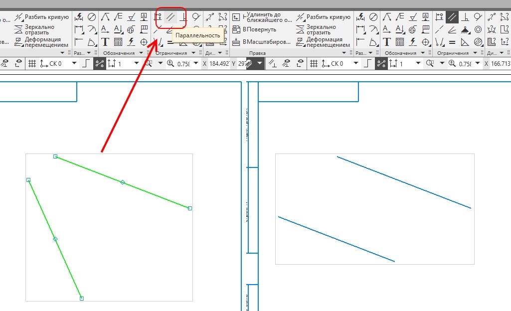Pick the perpendicularity constraint in the right Ограничения panel

[x=465, y=17]
